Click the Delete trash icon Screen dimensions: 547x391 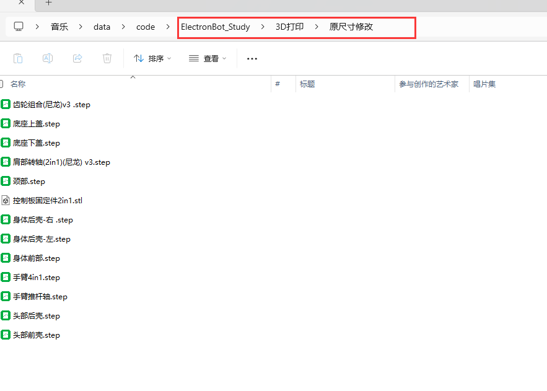coord(107,58)
